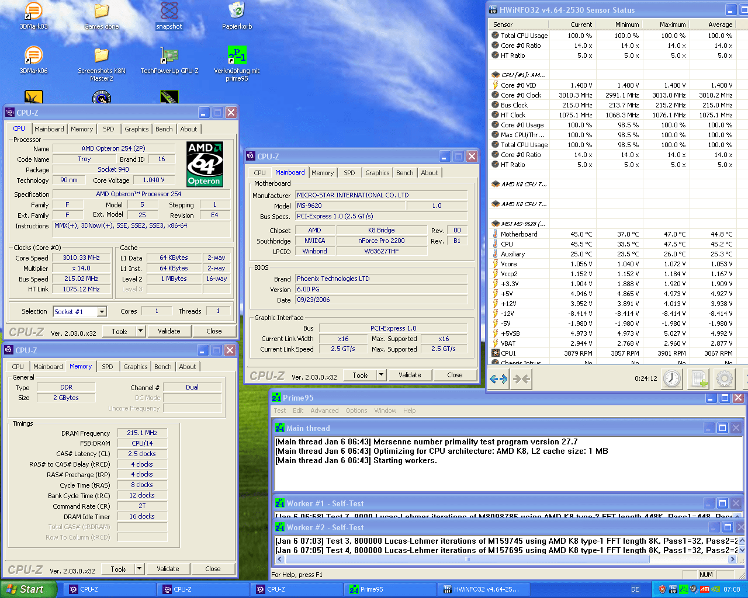Open Tools dropdown arrow in CPU-Z Mainboard window
This screenshot has width=748, height=598.
coord(381,375)
